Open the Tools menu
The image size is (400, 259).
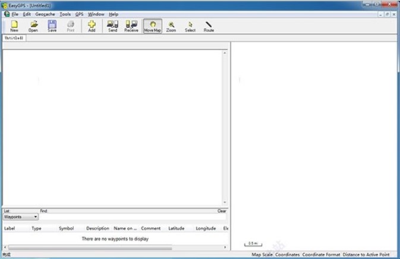pos(65,14)
